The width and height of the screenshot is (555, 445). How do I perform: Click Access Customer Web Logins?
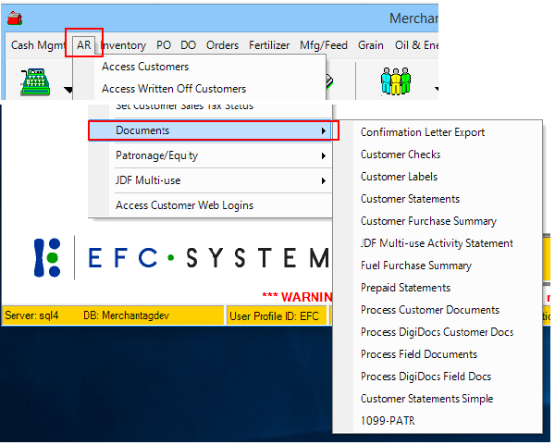(x=184, y=205)
